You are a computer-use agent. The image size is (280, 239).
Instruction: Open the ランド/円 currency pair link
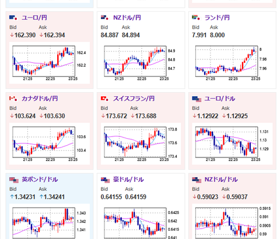click(217, 17)
